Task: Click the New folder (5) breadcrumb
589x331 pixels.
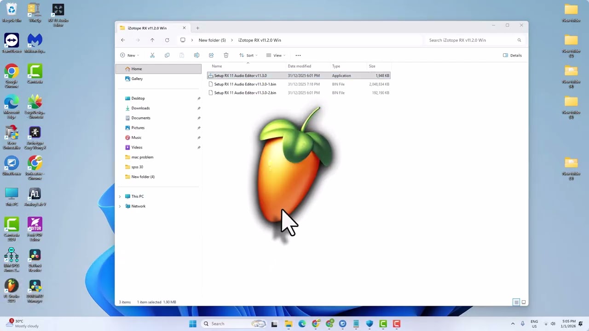Action: coord(212,40)
